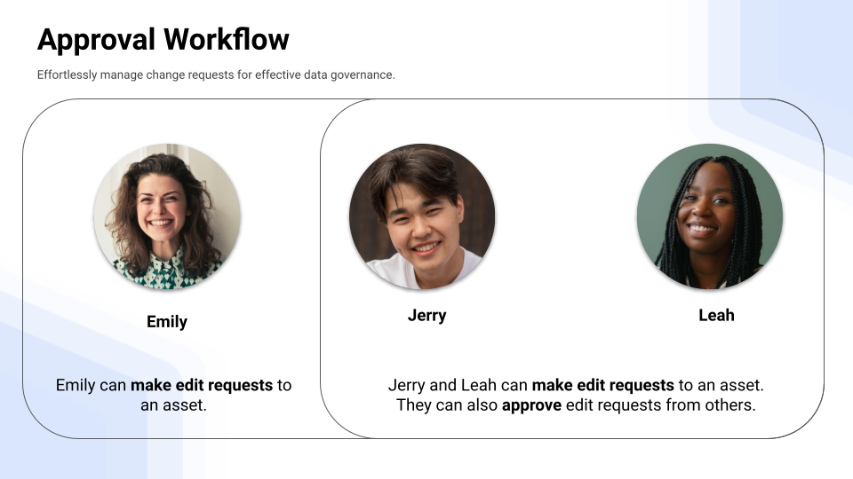
Task: Click the phrase 'Emily can' in the description
Action: [92, 385]
